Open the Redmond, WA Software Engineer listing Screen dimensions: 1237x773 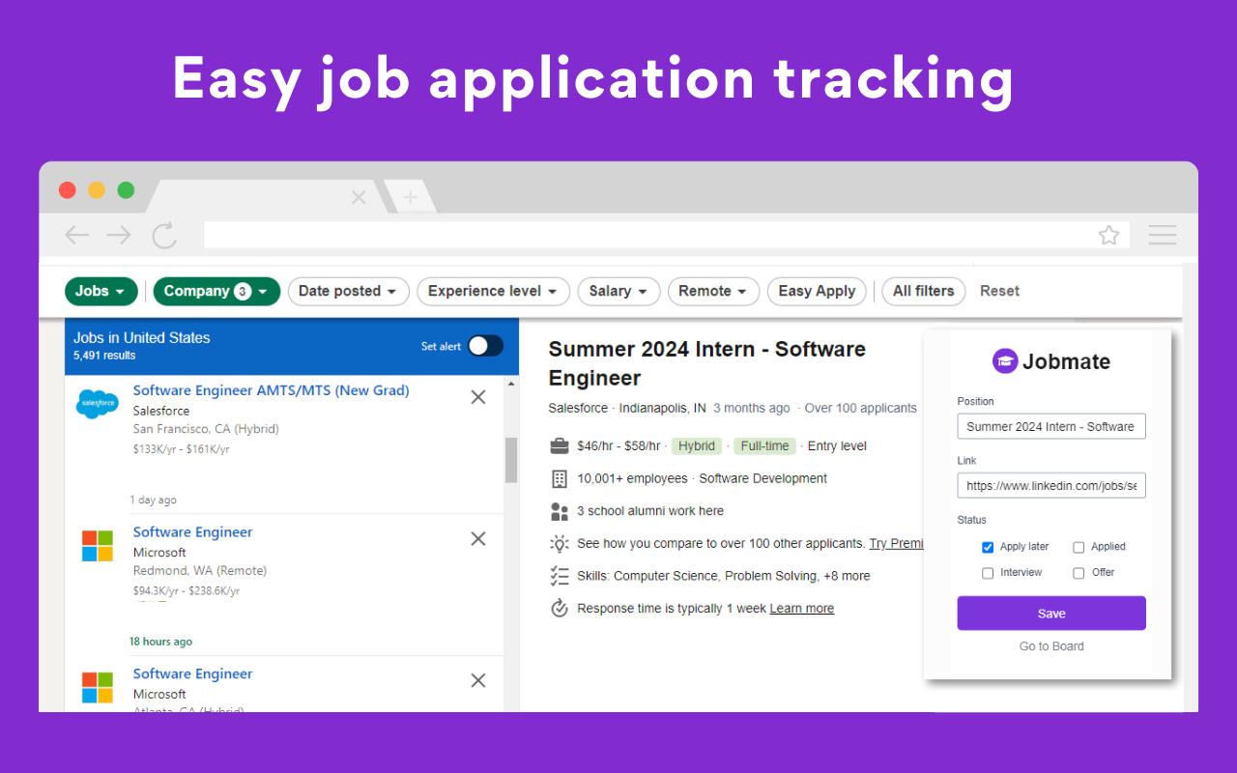pyautogui.click(x=192, y=532)
